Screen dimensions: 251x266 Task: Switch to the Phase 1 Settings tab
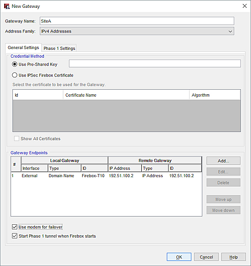[59, 49]
